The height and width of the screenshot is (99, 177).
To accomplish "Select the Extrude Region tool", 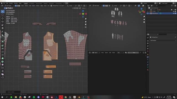I will coord(2,42).
